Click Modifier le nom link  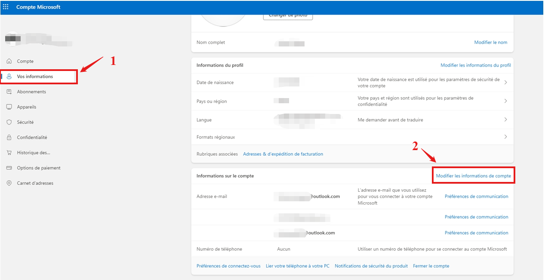pyautogui.click(x=491, y=43)
